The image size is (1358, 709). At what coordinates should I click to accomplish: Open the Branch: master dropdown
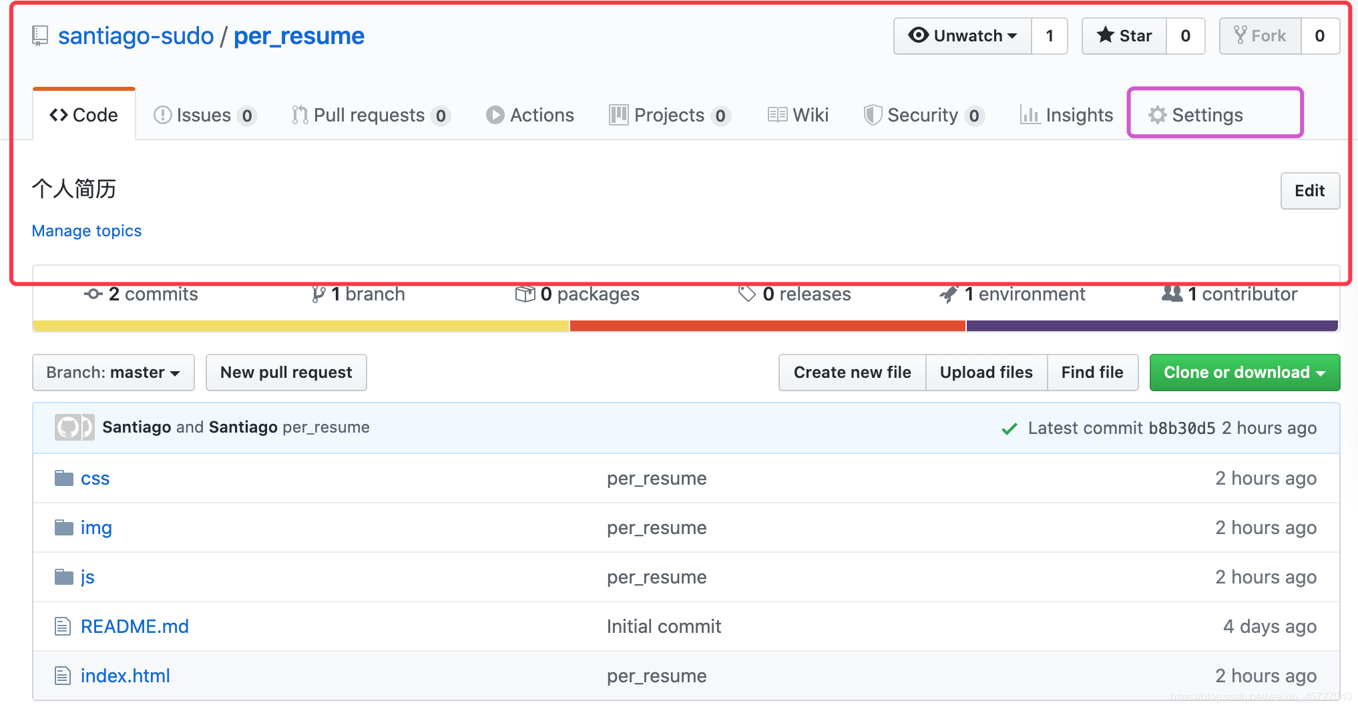(114, 373)
